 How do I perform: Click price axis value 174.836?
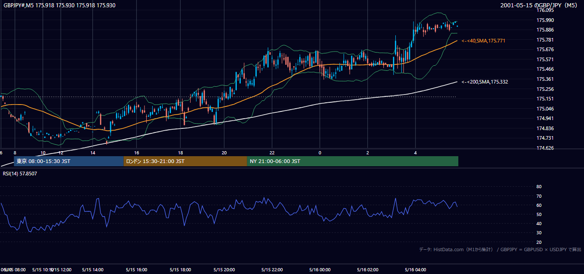[545, 128]
